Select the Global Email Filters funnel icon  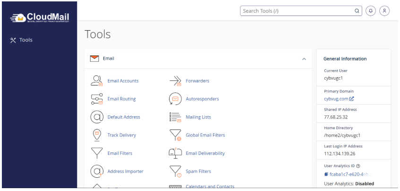[175, 135]
